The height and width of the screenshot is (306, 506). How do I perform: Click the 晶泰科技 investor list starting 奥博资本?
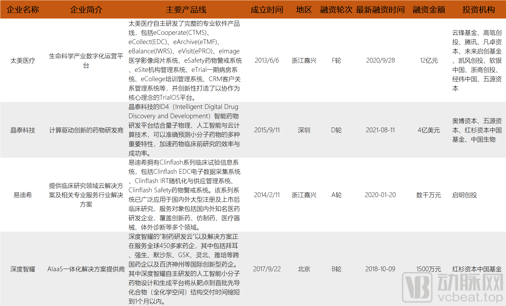477,130
